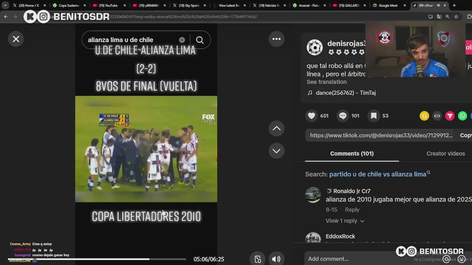The height and width of the screenshot is (265, 472).
Task: Like the video with heart icon
Action: click(x=311, y=116)
